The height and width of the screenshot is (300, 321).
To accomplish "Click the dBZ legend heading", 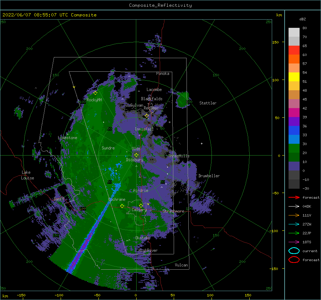I will [x=302, y=19].
